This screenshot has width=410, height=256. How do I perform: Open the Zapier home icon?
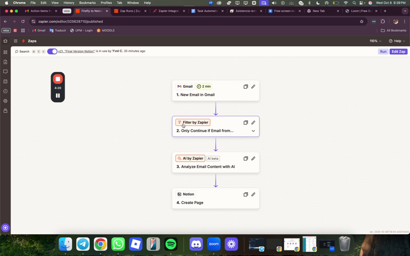click(5, 41)
